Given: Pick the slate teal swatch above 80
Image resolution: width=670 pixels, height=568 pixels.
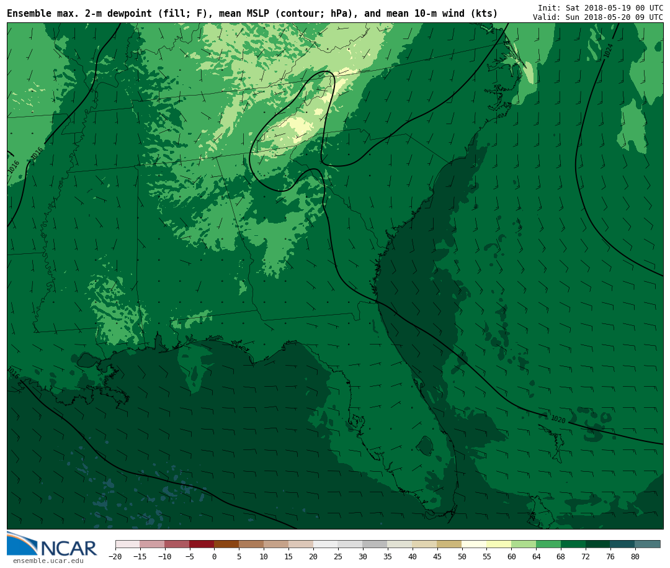Looking at the screenshot, I should (648, 544).
